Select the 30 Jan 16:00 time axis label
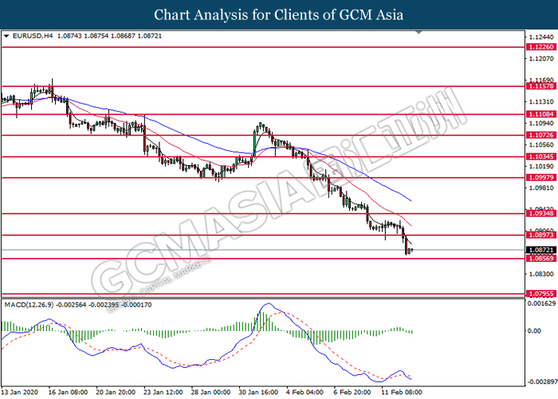 (x=258, y=393)
